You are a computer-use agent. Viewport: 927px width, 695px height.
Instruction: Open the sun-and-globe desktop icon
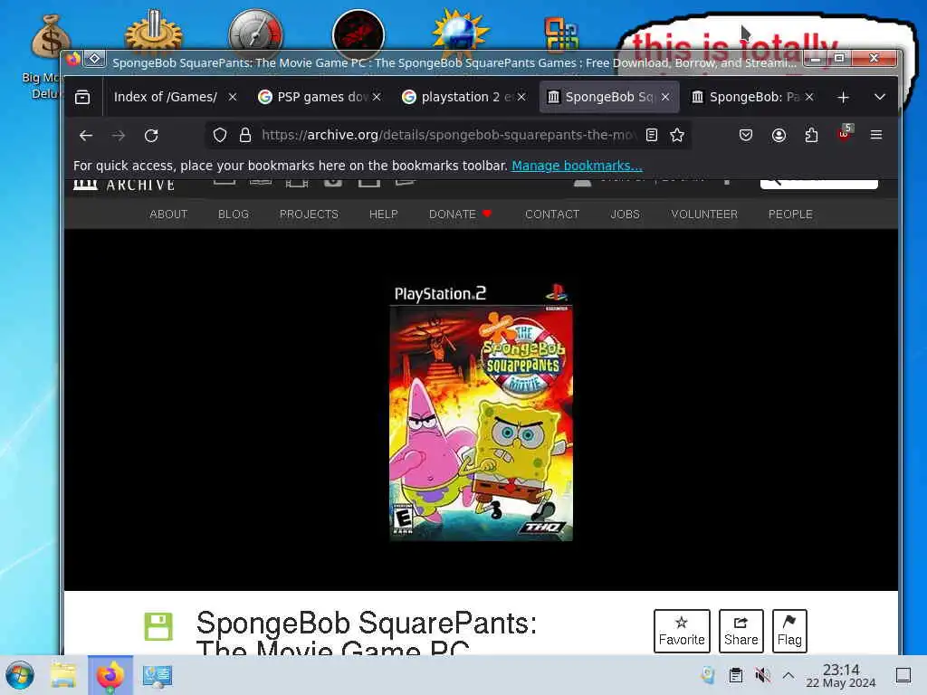pos(460,33)
